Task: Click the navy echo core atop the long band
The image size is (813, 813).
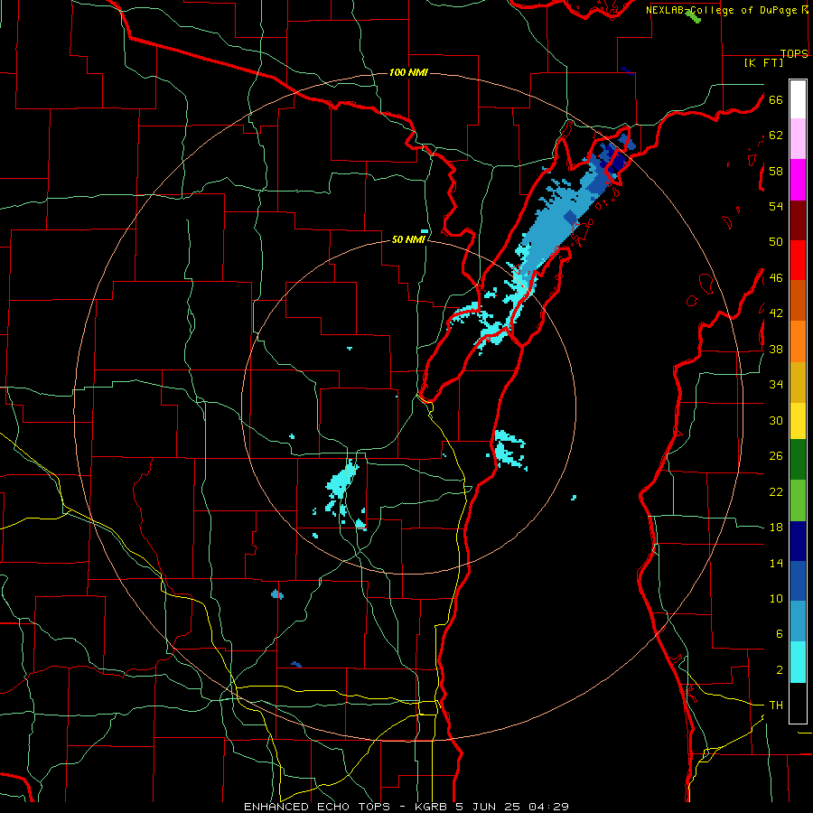Action: (x=617, y=162)
